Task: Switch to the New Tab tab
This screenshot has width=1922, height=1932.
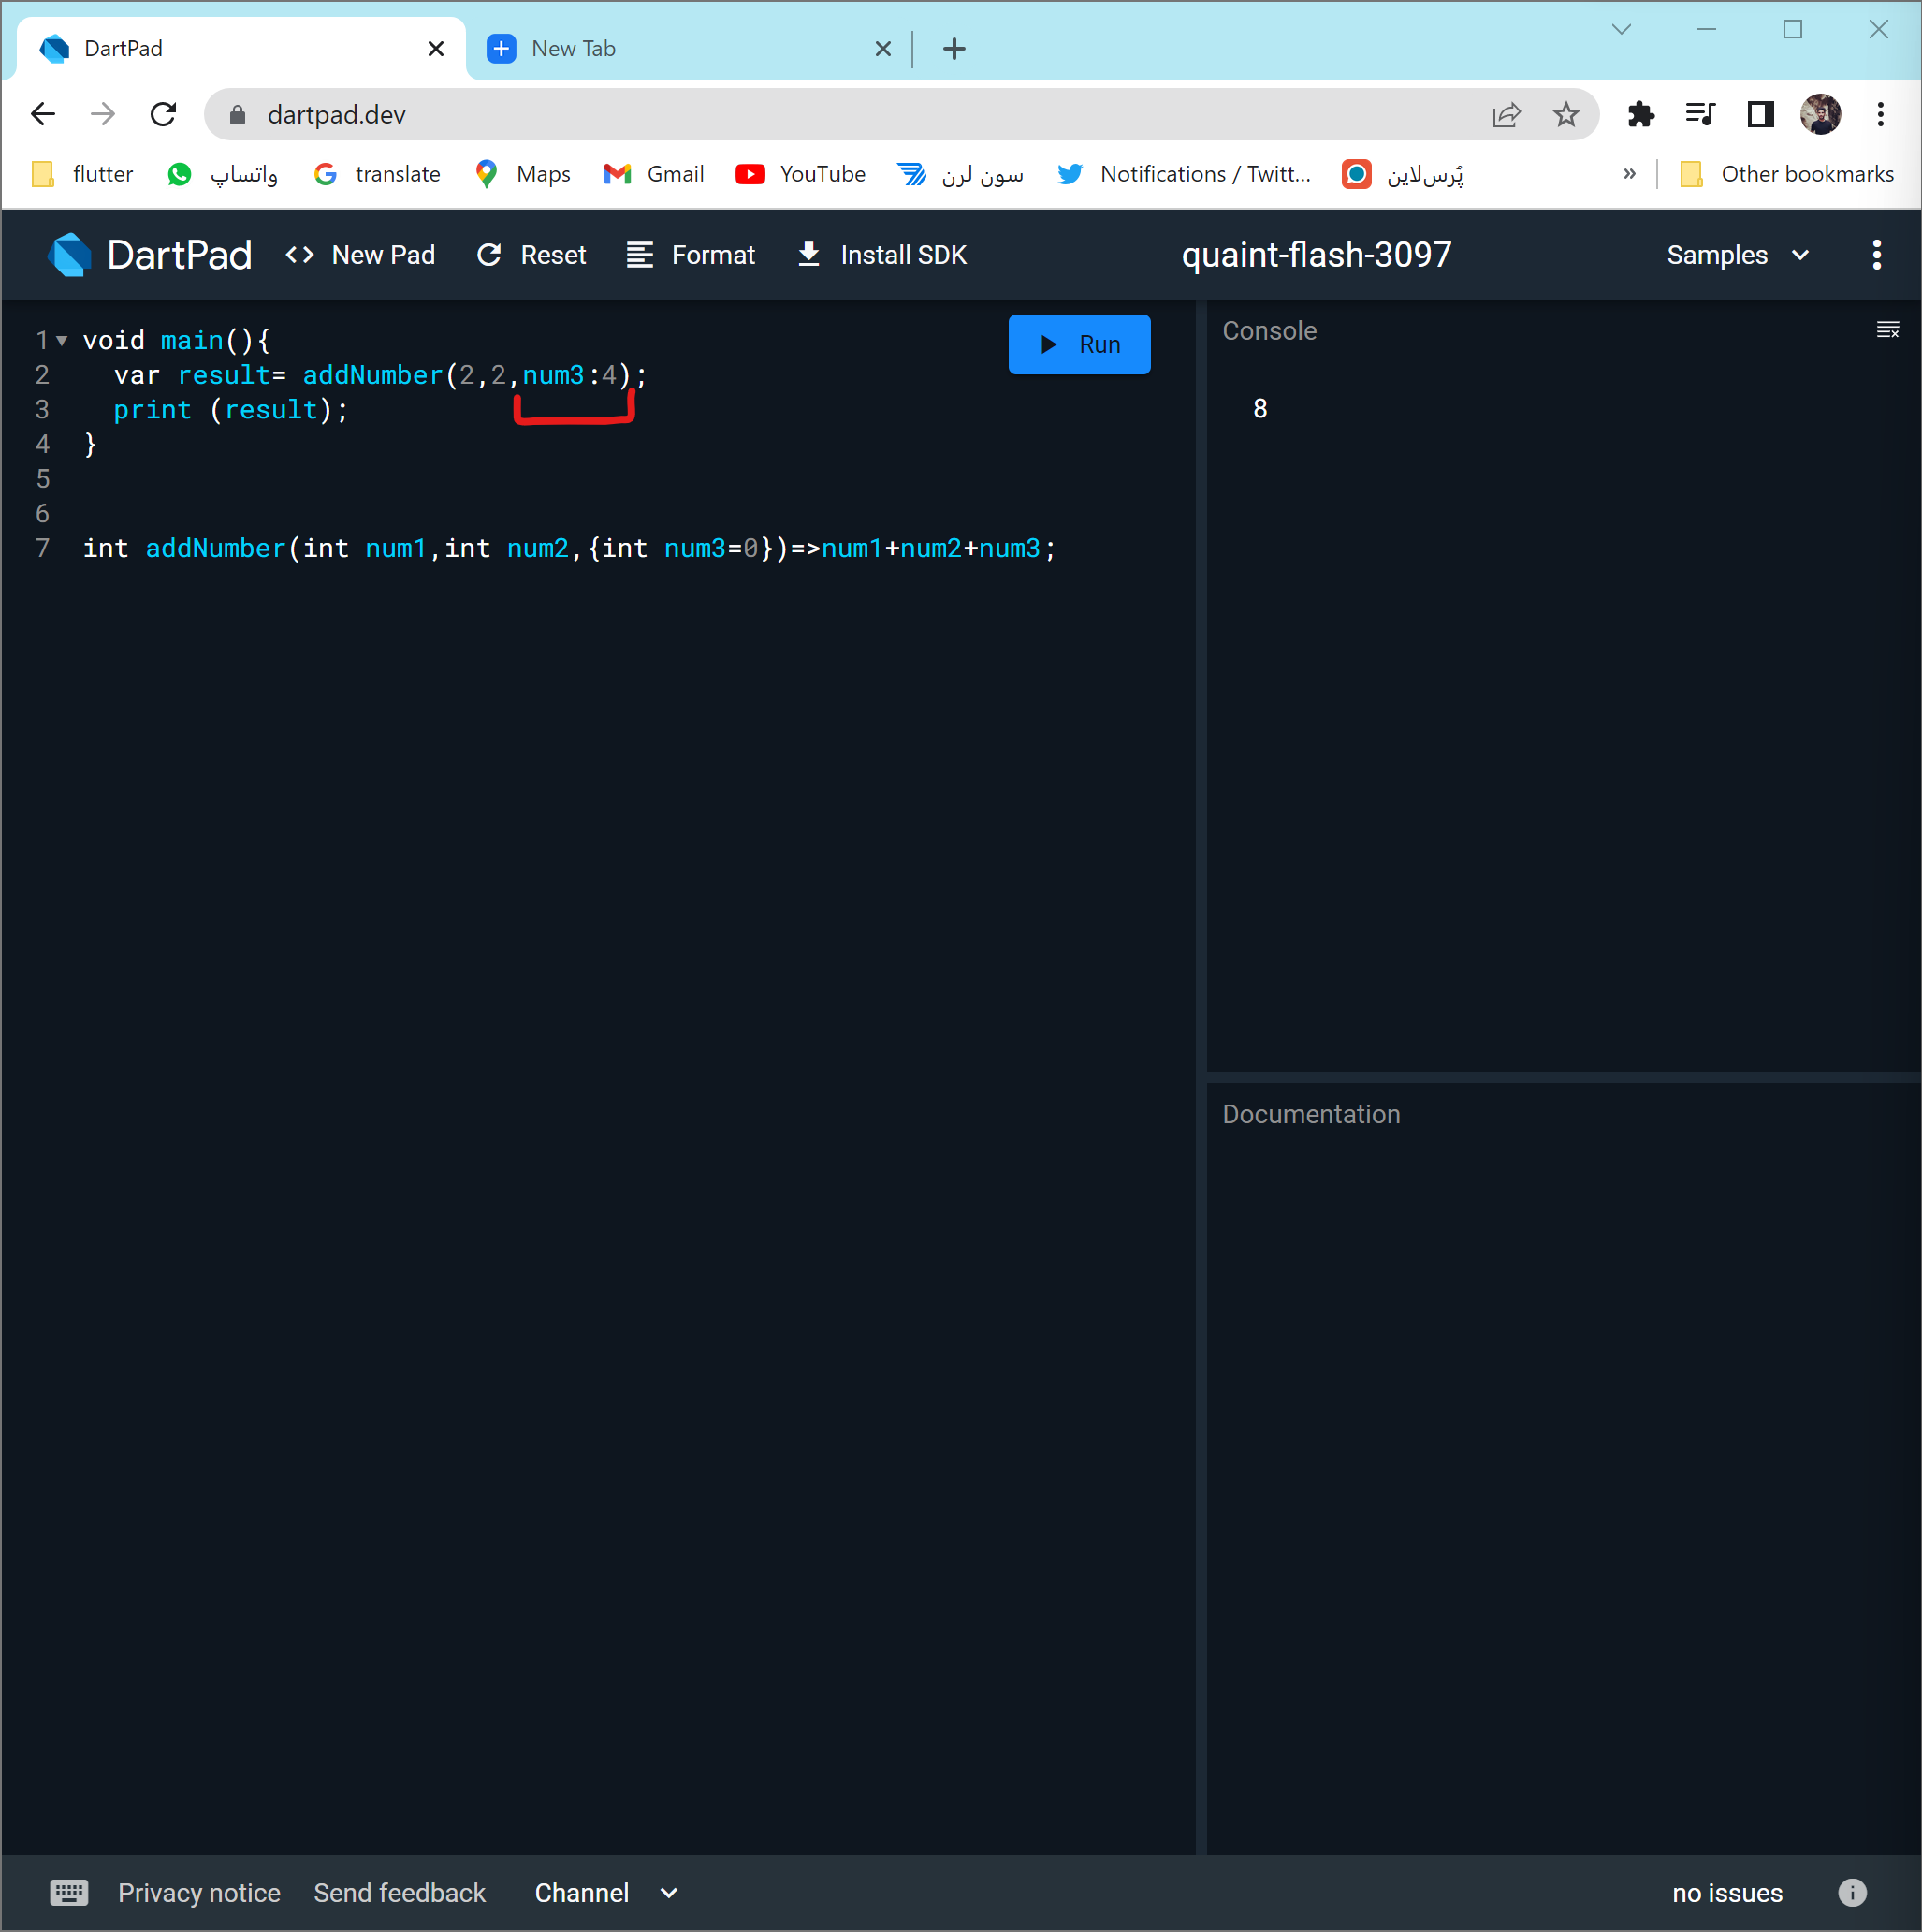Action: pos(690,48)
